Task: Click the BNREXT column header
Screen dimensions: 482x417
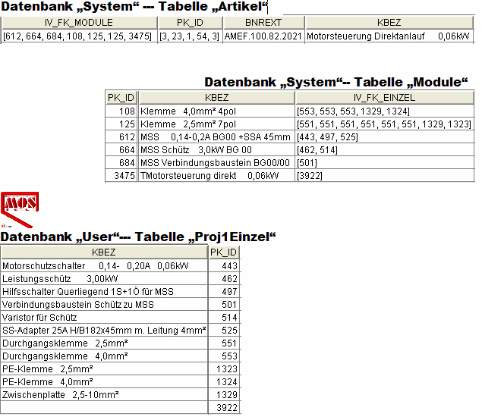Action: [x=263, y=23]
